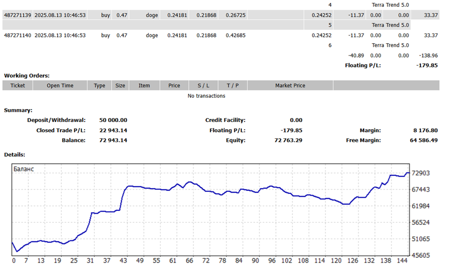The image size is (458, 267).
Task: Select -179.85 in the Summary section
Action: coord(291,130)
